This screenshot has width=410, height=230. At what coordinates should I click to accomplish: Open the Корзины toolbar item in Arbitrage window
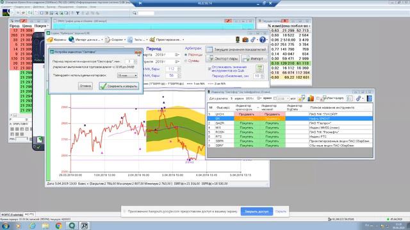pyautogui.click(x=57, y=40)
